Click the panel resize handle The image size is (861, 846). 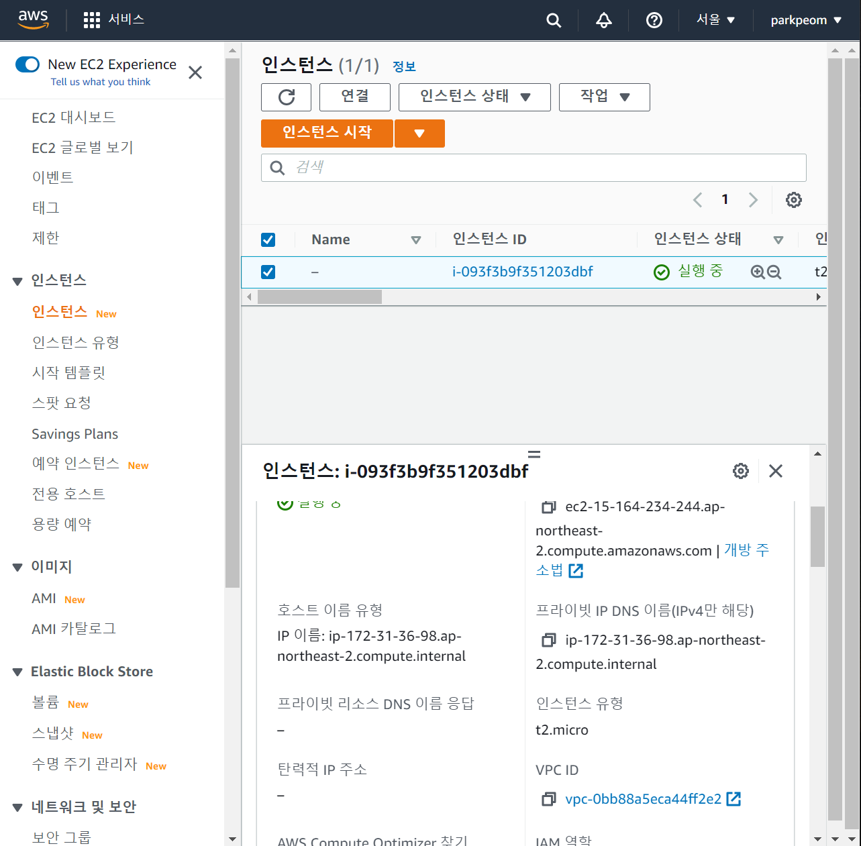534,454
